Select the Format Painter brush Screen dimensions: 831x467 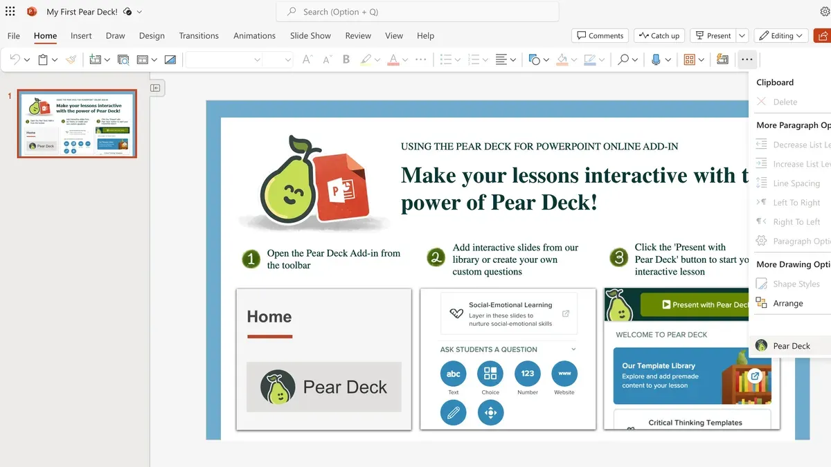(71, 60)
